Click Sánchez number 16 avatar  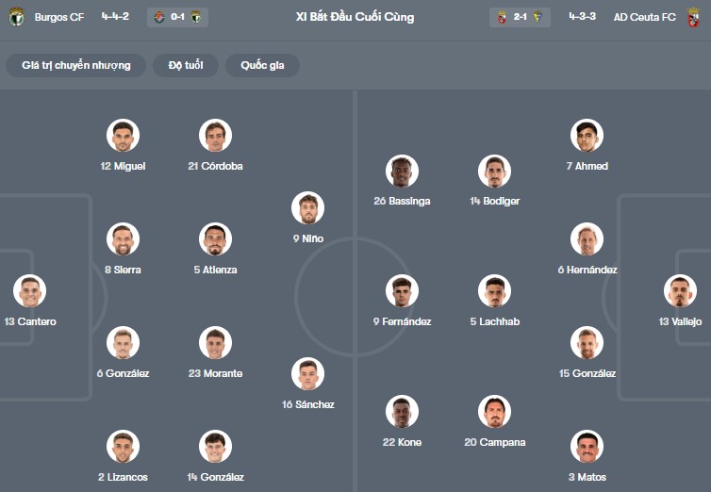307,374
